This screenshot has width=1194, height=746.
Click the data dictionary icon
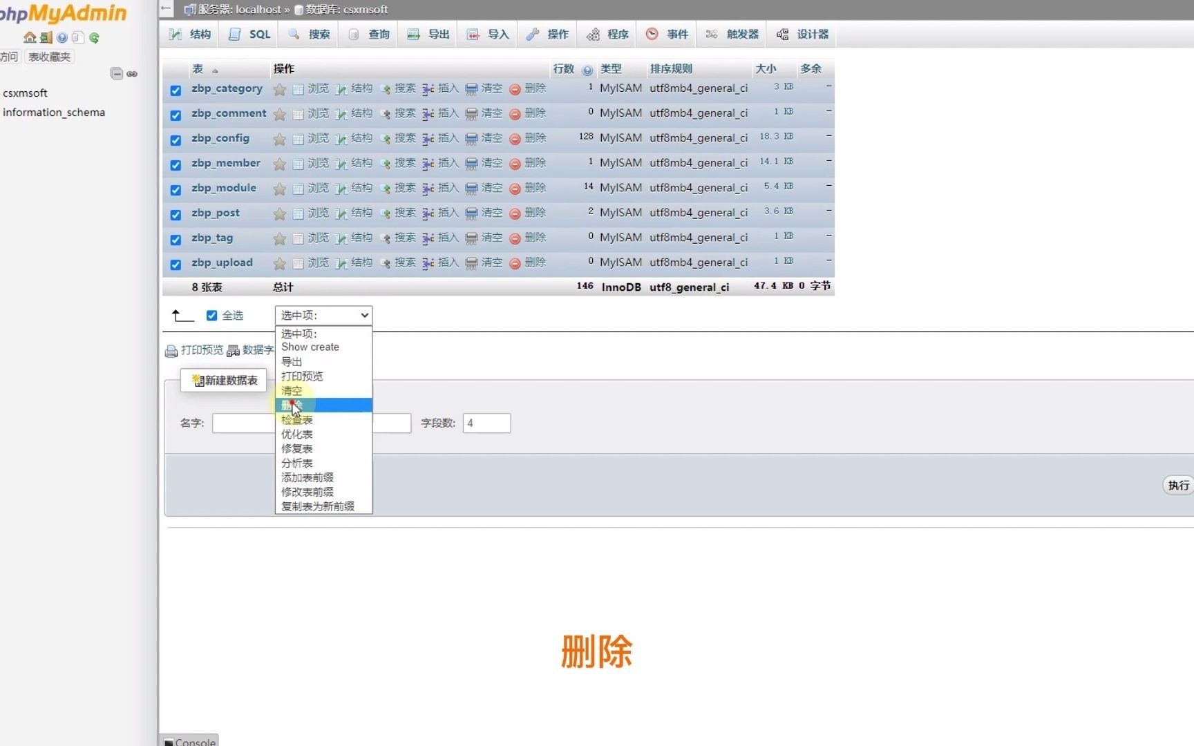click(233, 351)
